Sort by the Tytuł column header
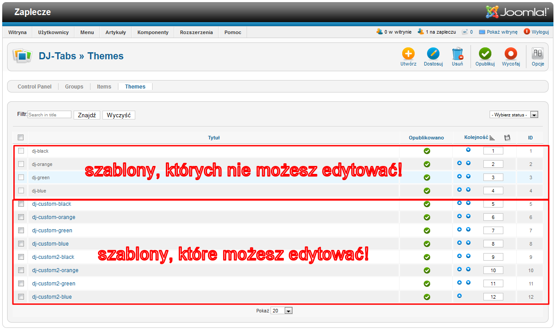The image size is (557, 331). point(214,138)
